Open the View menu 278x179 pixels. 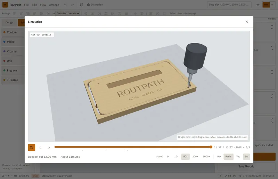43,5
